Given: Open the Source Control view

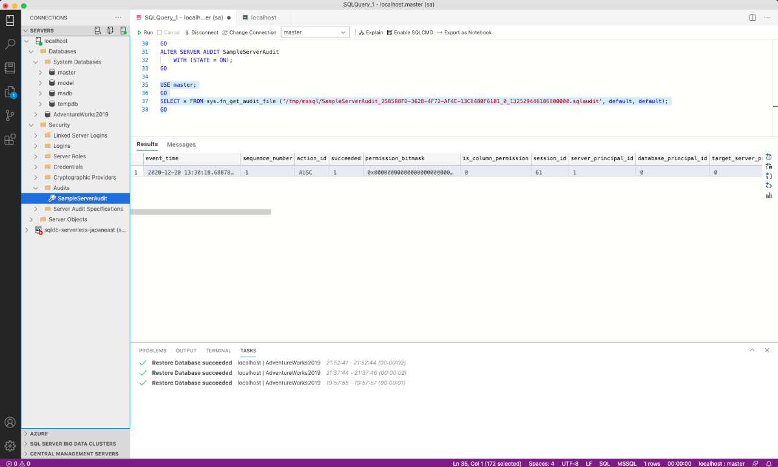Looking at the screenshot, I should coord(10,115).
